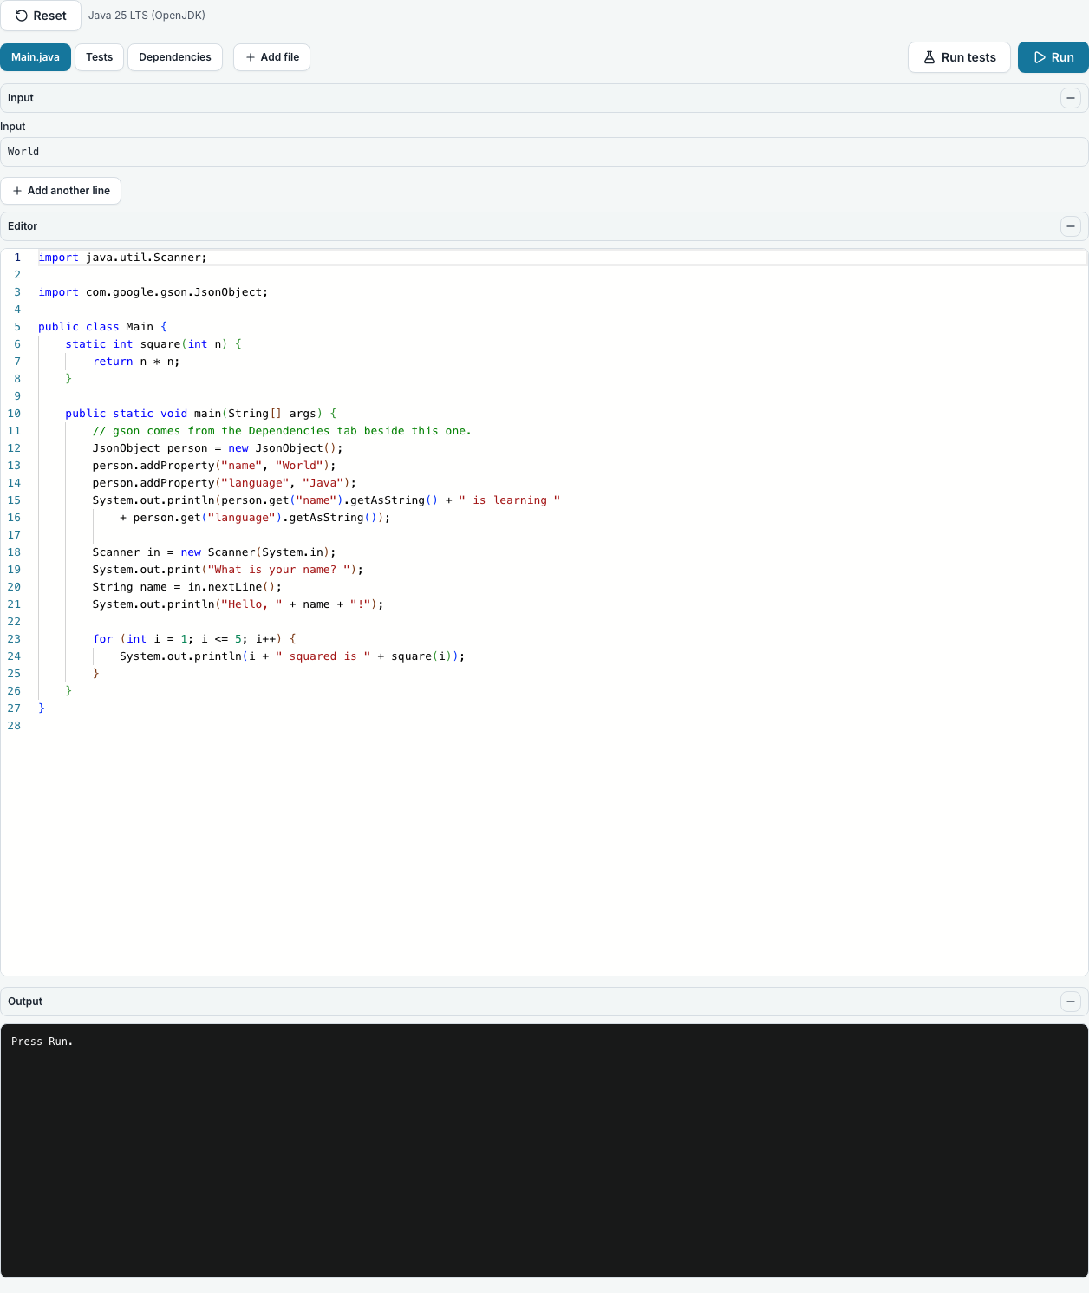Click 'Press Run.' text in output console
Viewport: 1089px width, 1293px height.
click(x=42, y=1042)
